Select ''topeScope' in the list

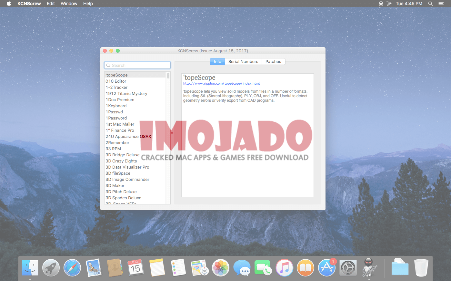click(x=135, y=75)
